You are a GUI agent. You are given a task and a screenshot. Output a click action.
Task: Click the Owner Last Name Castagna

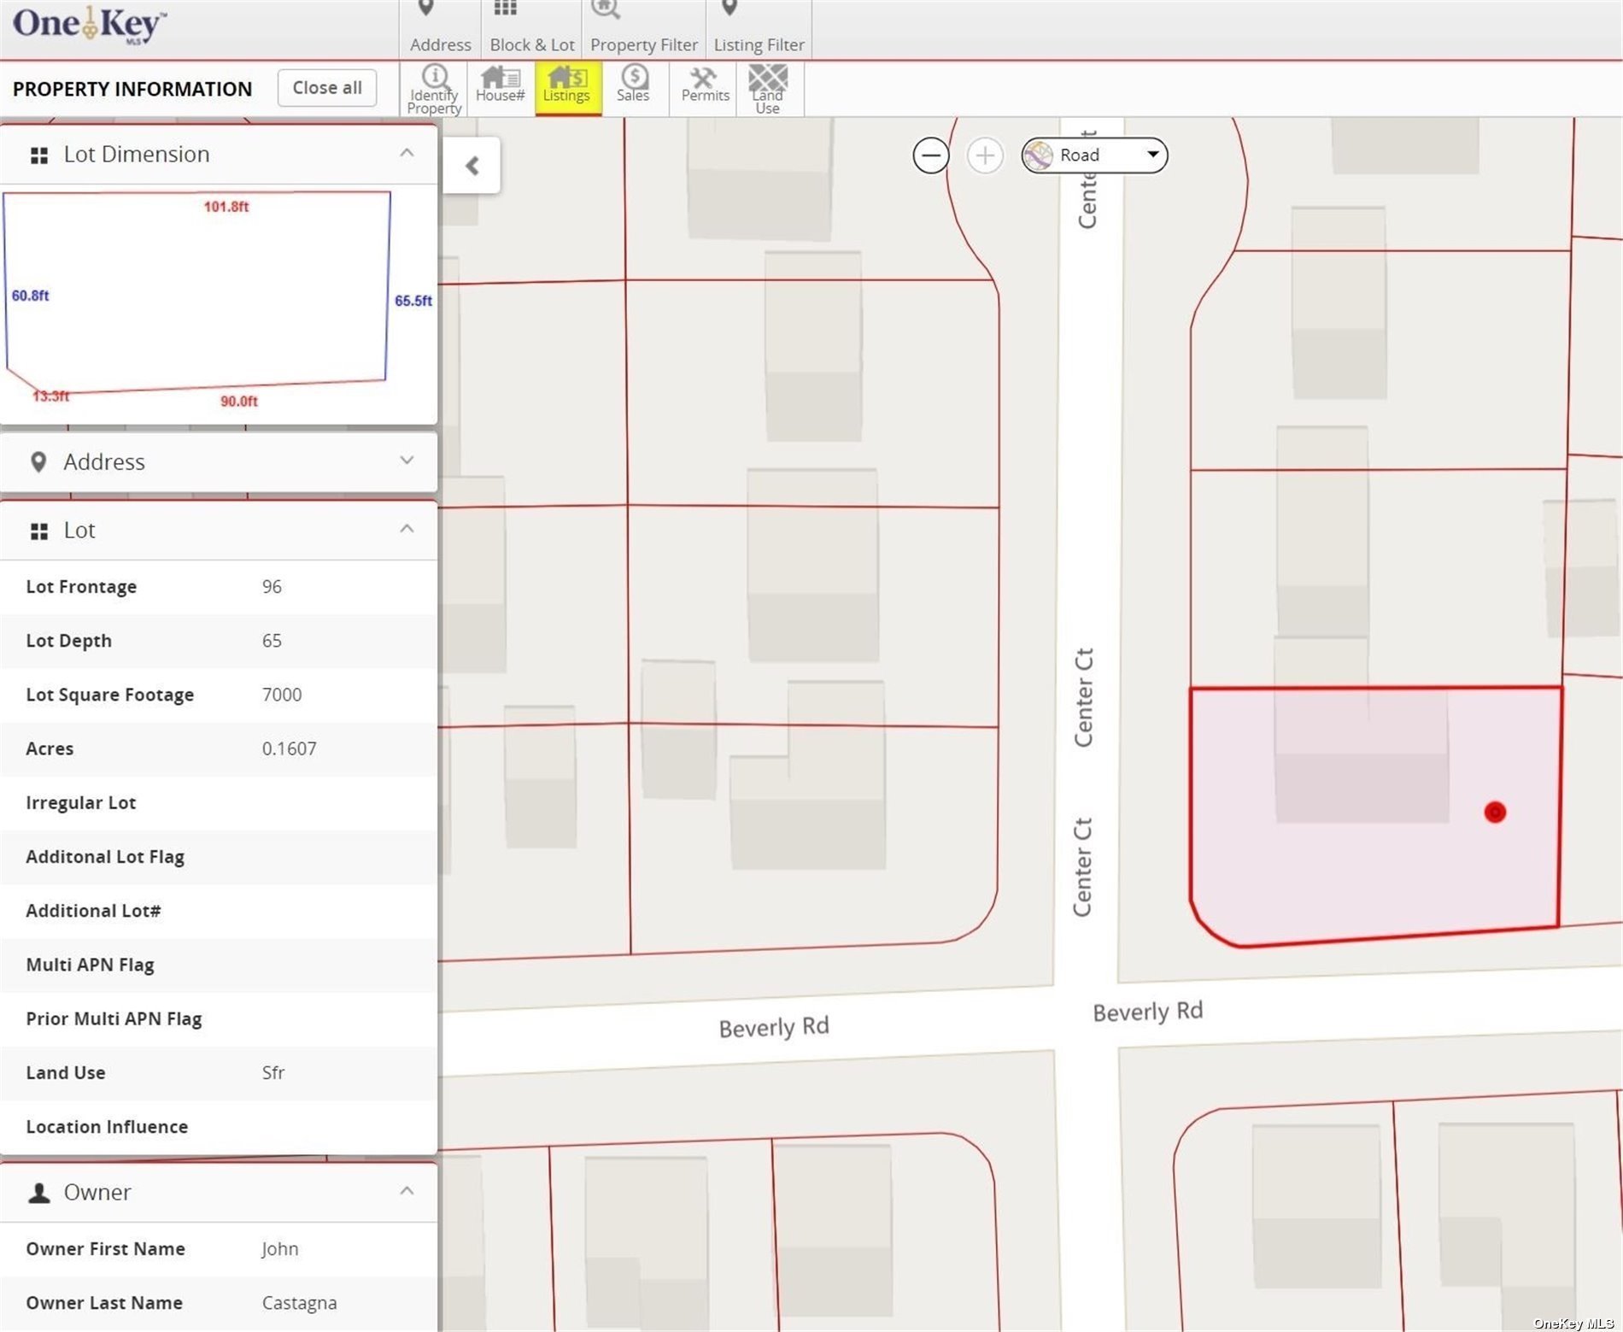tap(299, 1303)
